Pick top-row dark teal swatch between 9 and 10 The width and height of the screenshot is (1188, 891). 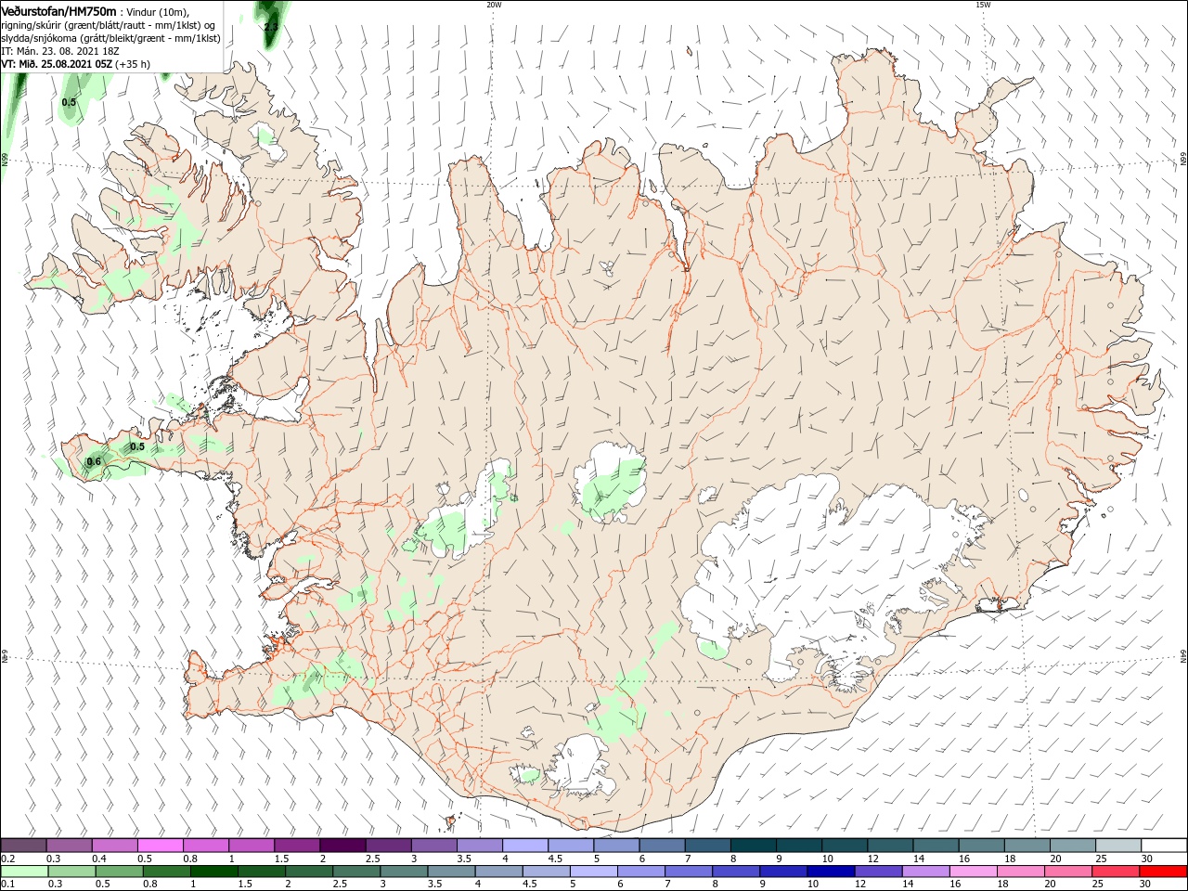click(x=799, y=846)
